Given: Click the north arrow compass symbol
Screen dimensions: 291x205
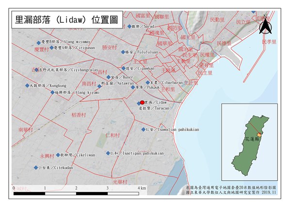Looking at the screenshot, I should 264,25.
